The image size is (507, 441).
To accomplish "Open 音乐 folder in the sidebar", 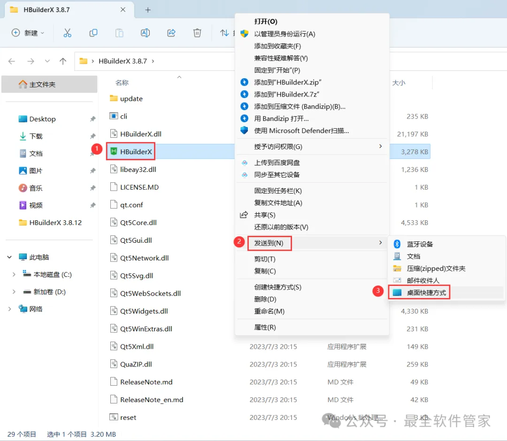I will tap(36, 188).
